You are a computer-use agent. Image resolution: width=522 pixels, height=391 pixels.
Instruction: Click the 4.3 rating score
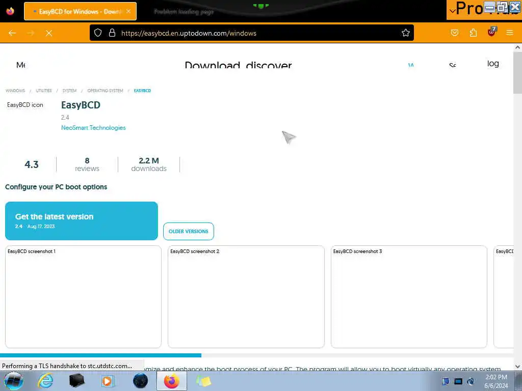pyautogui.click(x=32, y=164)
